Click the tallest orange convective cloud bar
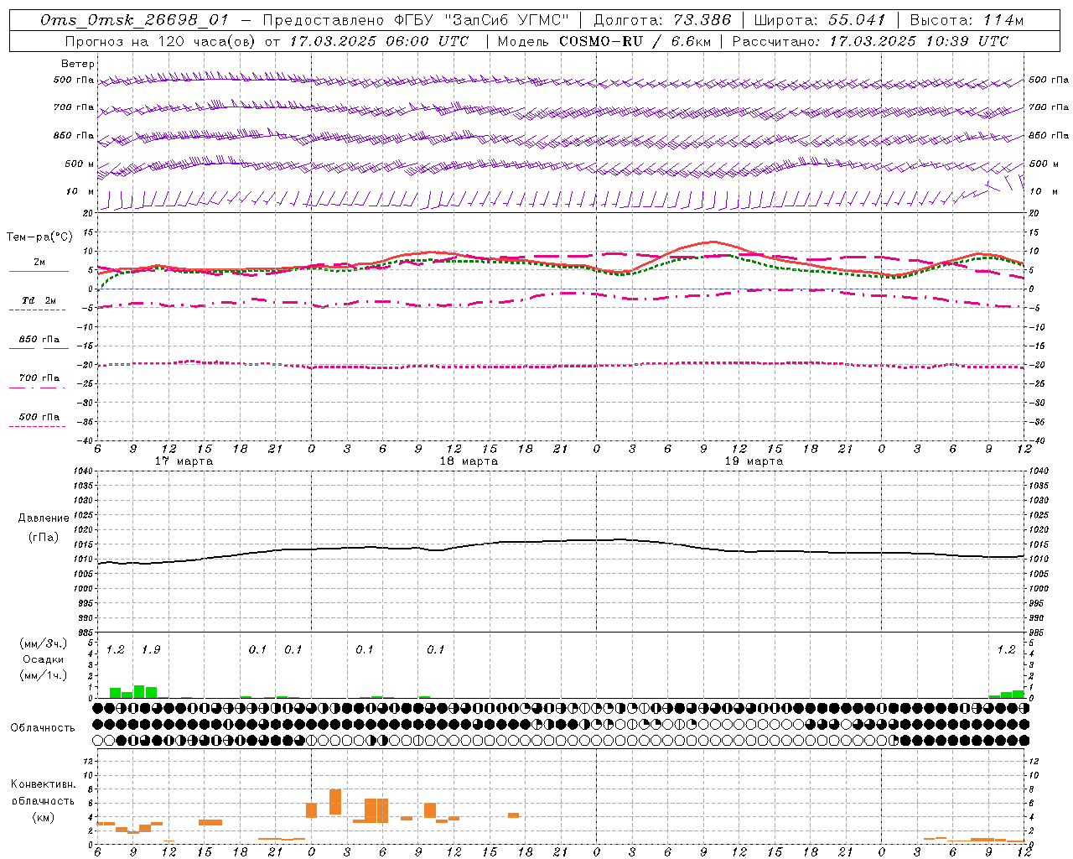This screenshot has height=859, width=1073. pyautogui.click(x=335, y=802)
